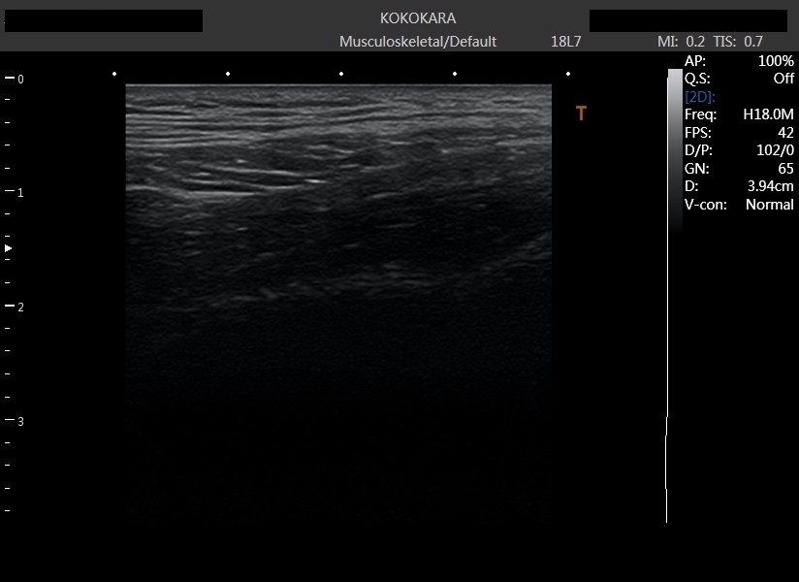Click the orange T orientation marker

pyautogui.click(x=581, y=113)
